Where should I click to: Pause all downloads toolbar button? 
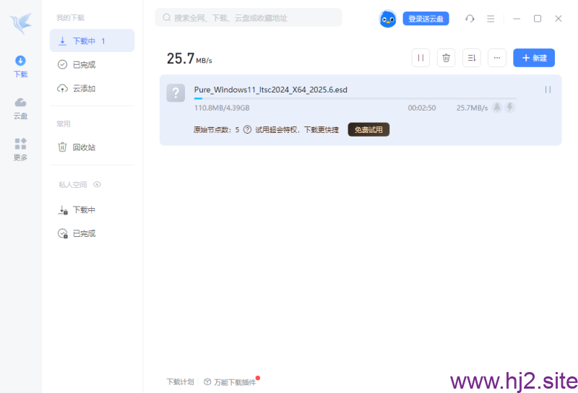420,58
